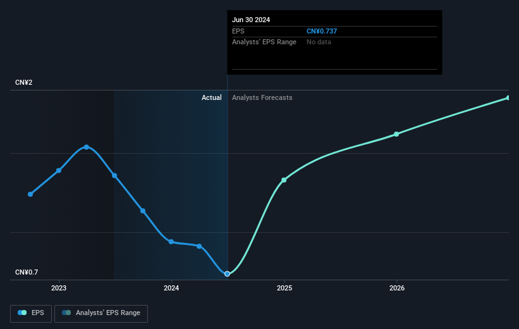
Task: Click the EPS data point at the 2023 axis tick
Action: [x=59, y=171]
